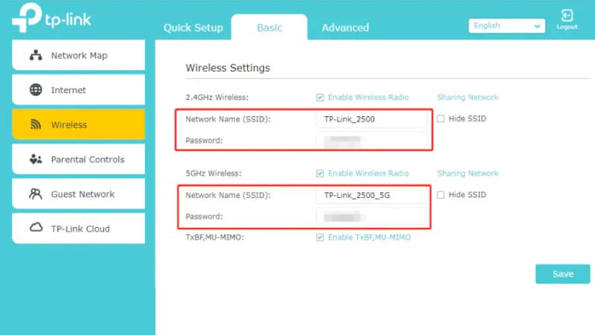Select the Wireless sidebar item

tap(79, 124)
